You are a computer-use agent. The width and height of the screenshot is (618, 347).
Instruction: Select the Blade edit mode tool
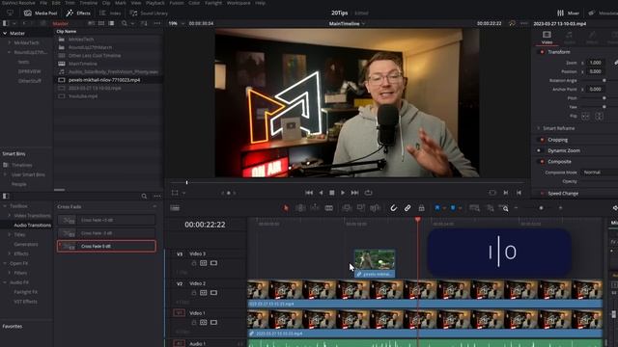328,208
